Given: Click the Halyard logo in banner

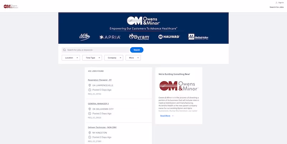Looking at the screenshot, I should 169,37.
